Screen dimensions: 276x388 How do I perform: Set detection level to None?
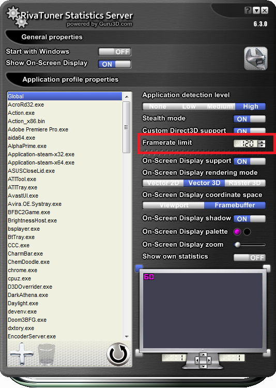tap(158, 107)
